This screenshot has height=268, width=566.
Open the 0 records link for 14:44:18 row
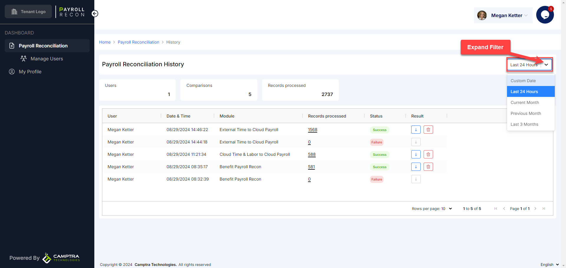point(309,142)
